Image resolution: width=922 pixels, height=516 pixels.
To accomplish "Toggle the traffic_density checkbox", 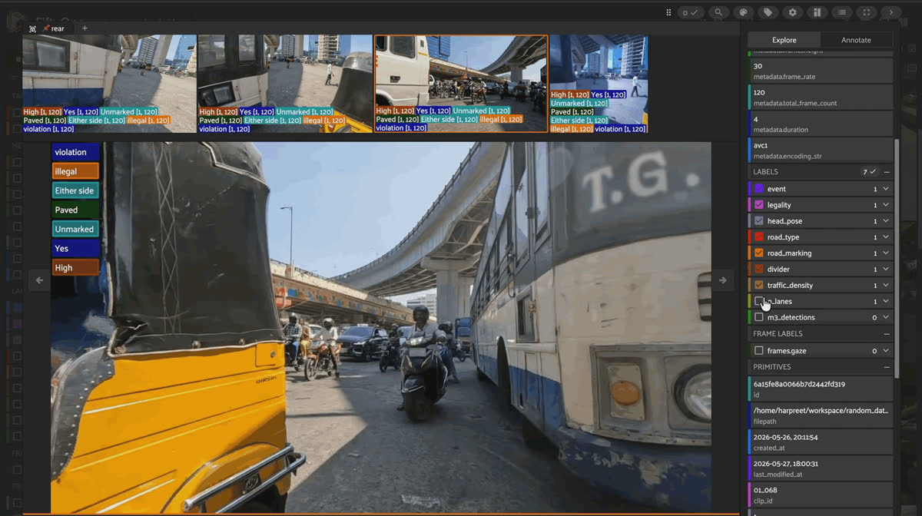I will pos(759,286).
